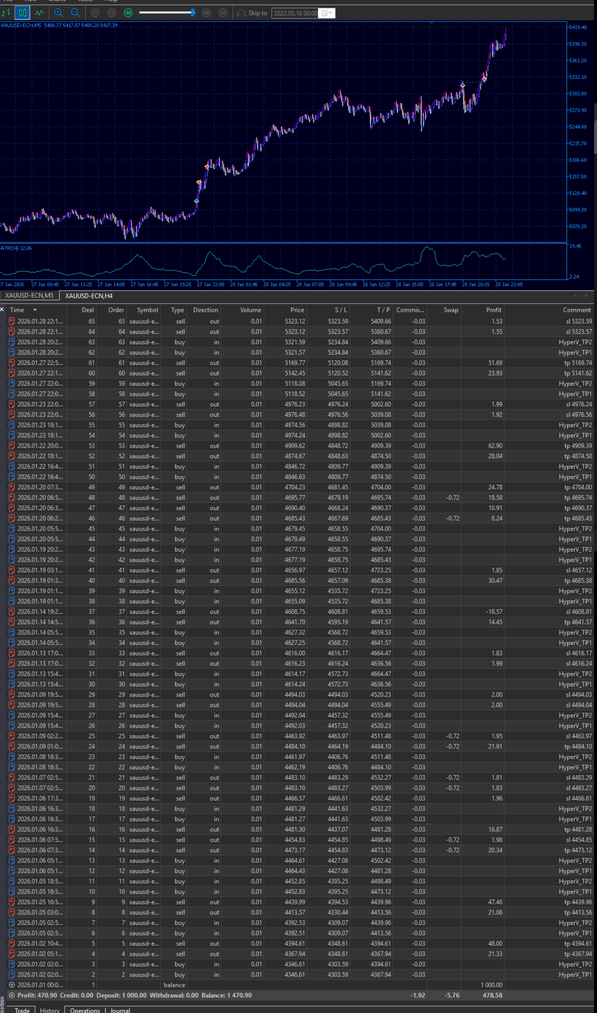This screenshot has width=597, height=1013.
Task: Zoom out of the chart
Action: tap(75, 13)
